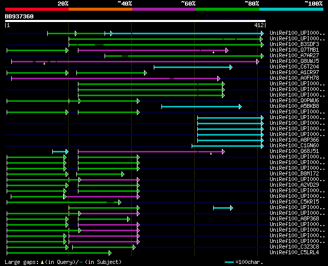Screen dimensions: 328x266
Task: Click the cyan alignment bar in the C6T204 row
Action: 193,67
